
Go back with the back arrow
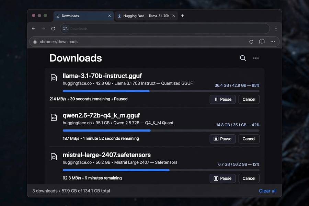[34, 28]
